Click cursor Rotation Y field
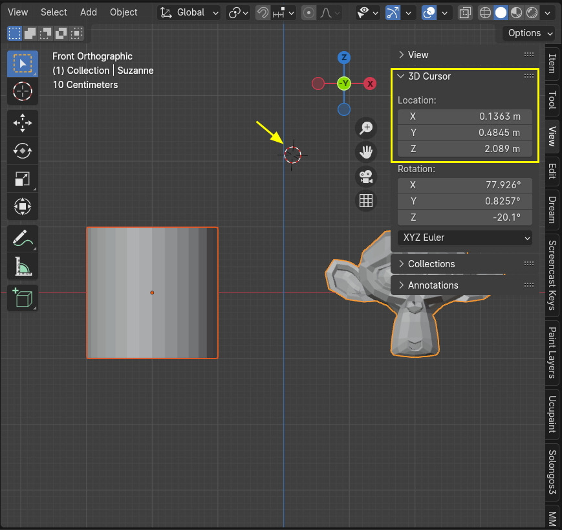 click(465, 201)
